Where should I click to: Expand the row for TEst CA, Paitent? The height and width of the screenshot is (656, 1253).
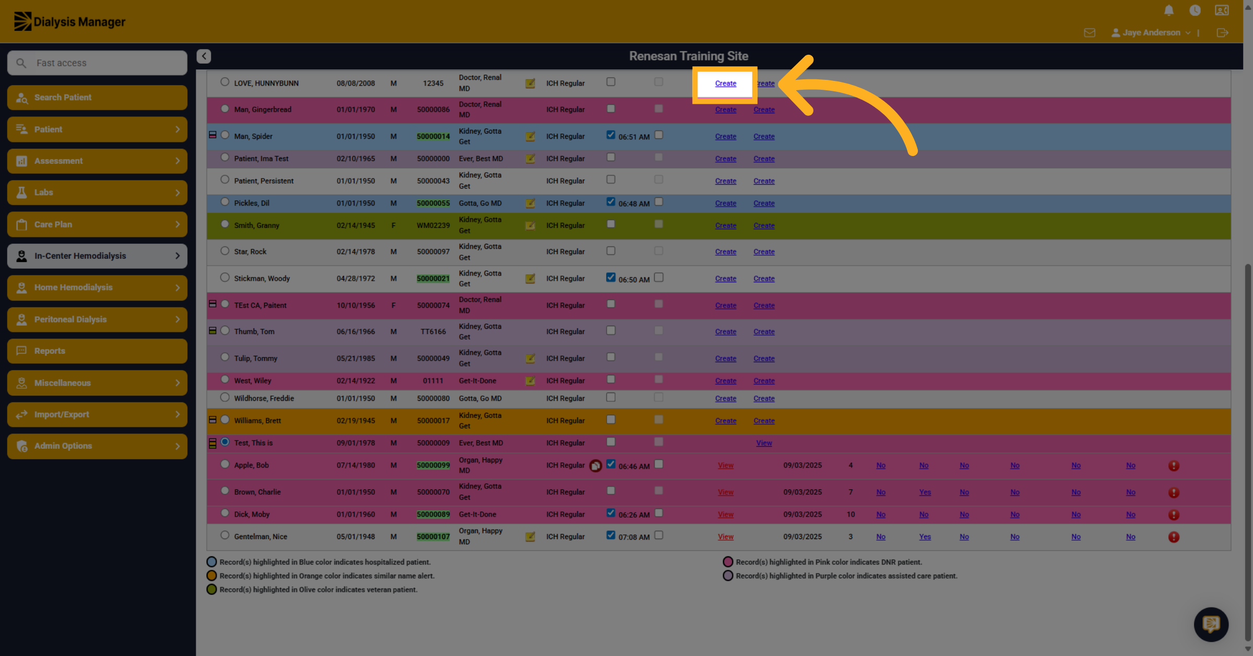pos(212,304)
